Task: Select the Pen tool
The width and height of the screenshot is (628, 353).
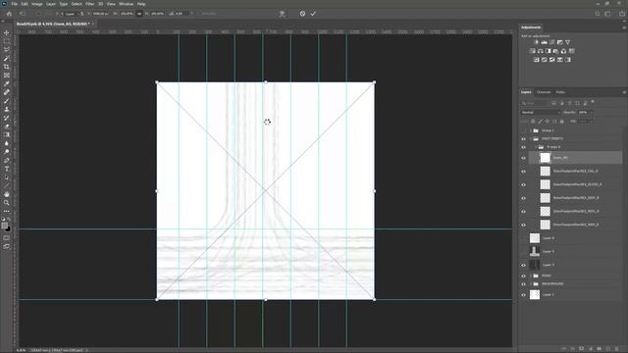Action: click(x=7, y=161)
